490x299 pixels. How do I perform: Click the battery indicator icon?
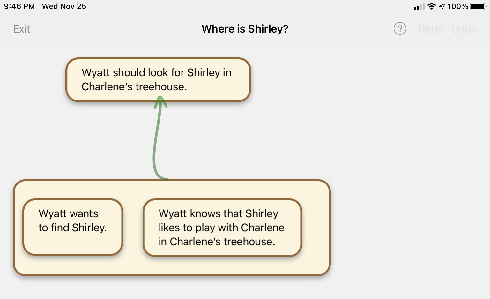tap(477, 6)
